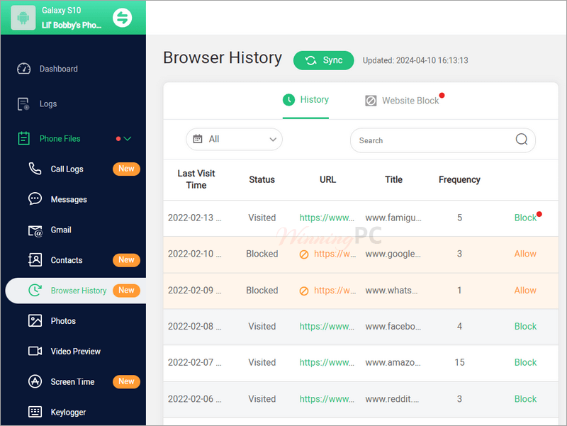The image size is (567, 426).
Task: Allow the www.google site
Action: [x=525, y=254]
